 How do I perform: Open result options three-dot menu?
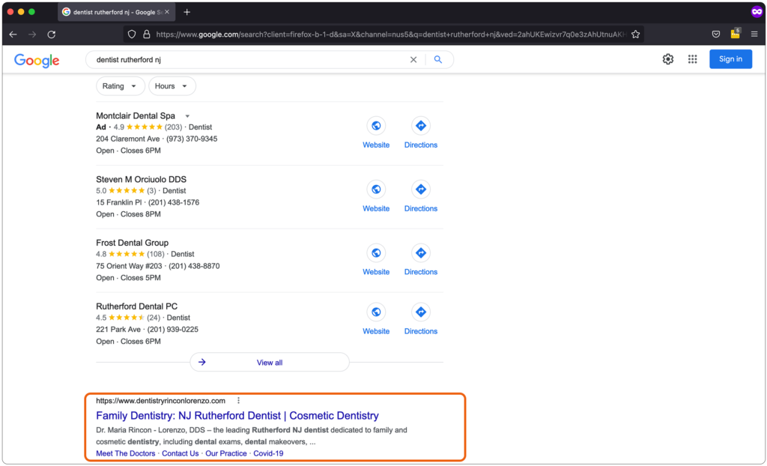click(238, 400)
